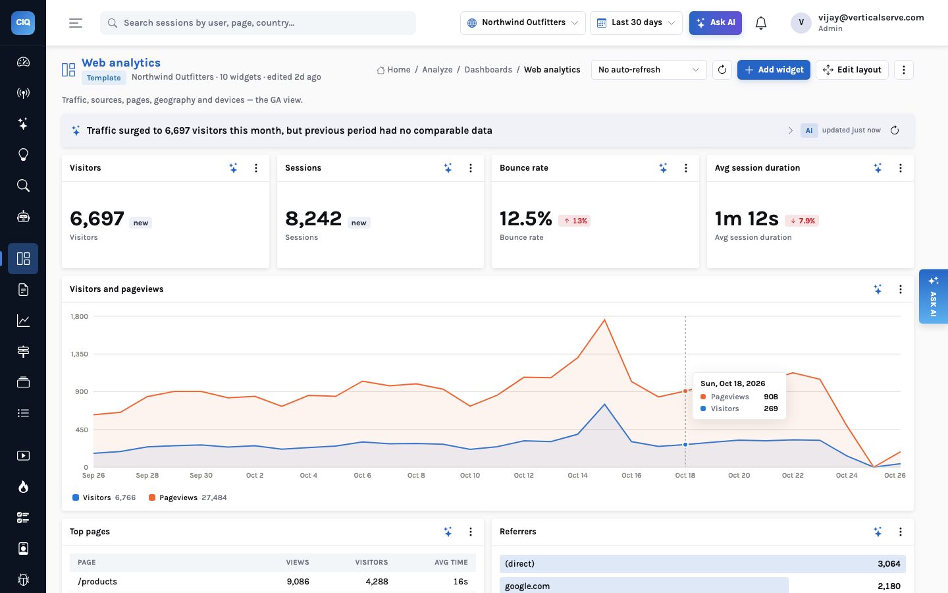The width and height of the screenshot is (948, 593).
Task: Open the gauge overview icon in sidebar
Action: click(x=23, y=62)
